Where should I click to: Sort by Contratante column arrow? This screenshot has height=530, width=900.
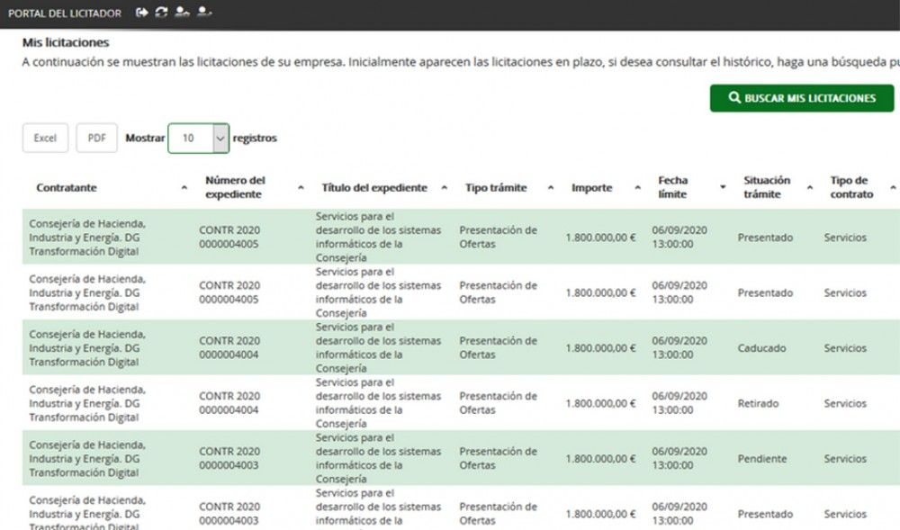click(184, 187)
